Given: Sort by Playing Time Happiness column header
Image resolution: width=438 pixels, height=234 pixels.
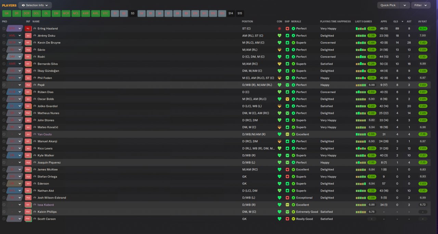Looking at the screenshot, I should click(x=335, y=22).
